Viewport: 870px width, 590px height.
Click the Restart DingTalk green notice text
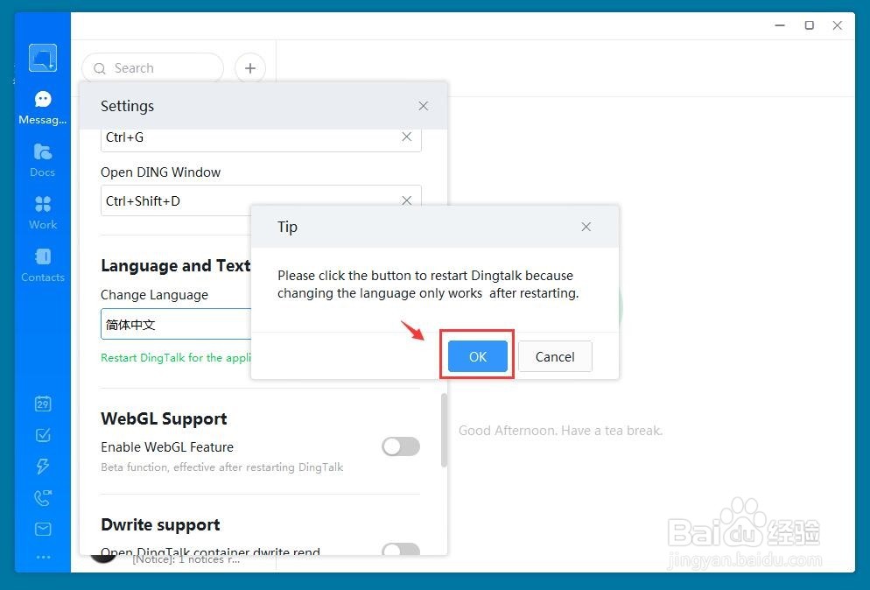coord(176,357)
